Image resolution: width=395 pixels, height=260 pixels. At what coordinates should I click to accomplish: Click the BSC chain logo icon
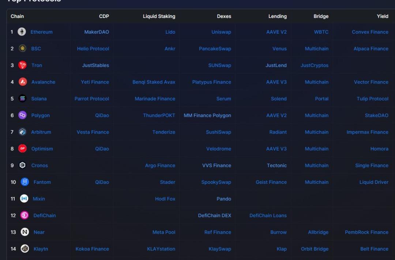[23, 49]
